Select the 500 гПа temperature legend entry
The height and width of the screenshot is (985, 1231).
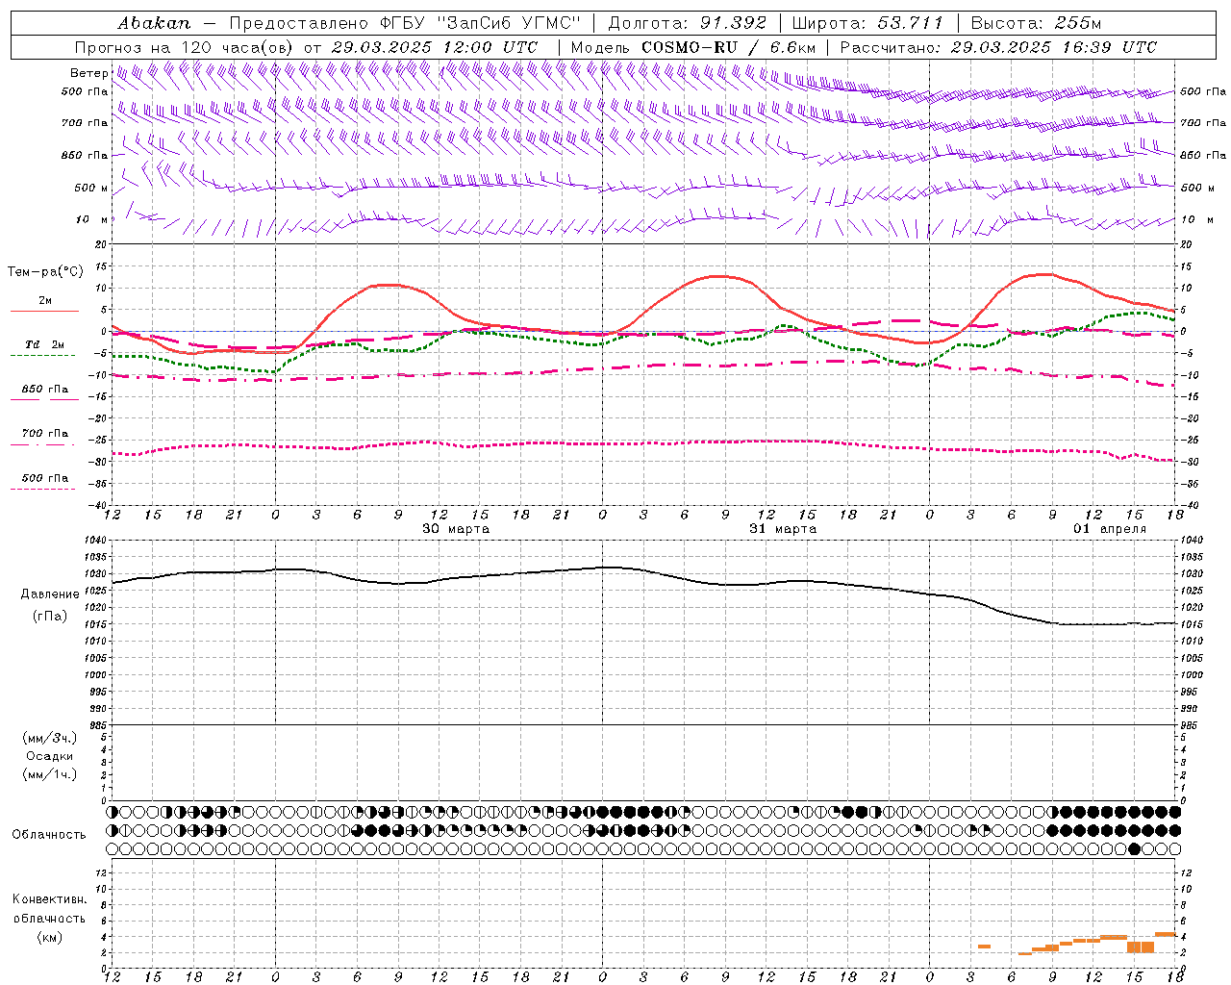coord(44,478)
